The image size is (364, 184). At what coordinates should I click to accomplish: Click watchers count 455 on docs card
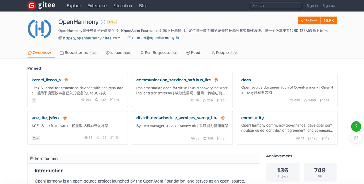[295, 100]
